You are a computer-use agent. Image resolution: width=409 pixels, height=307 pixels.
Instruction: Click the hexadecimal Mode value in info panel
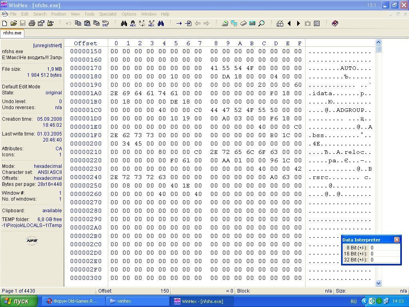[48, 166]
